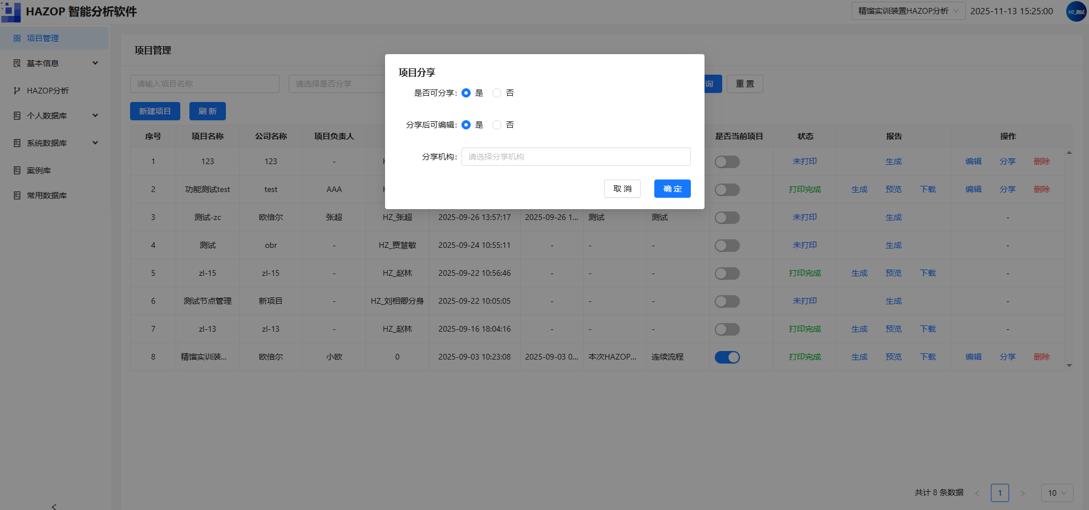Click the 案例库 sidebar icon

pos(17,170)
